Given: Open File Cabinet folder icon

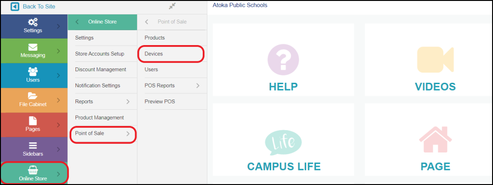Looking at the screenshot, I should [33, 96].
